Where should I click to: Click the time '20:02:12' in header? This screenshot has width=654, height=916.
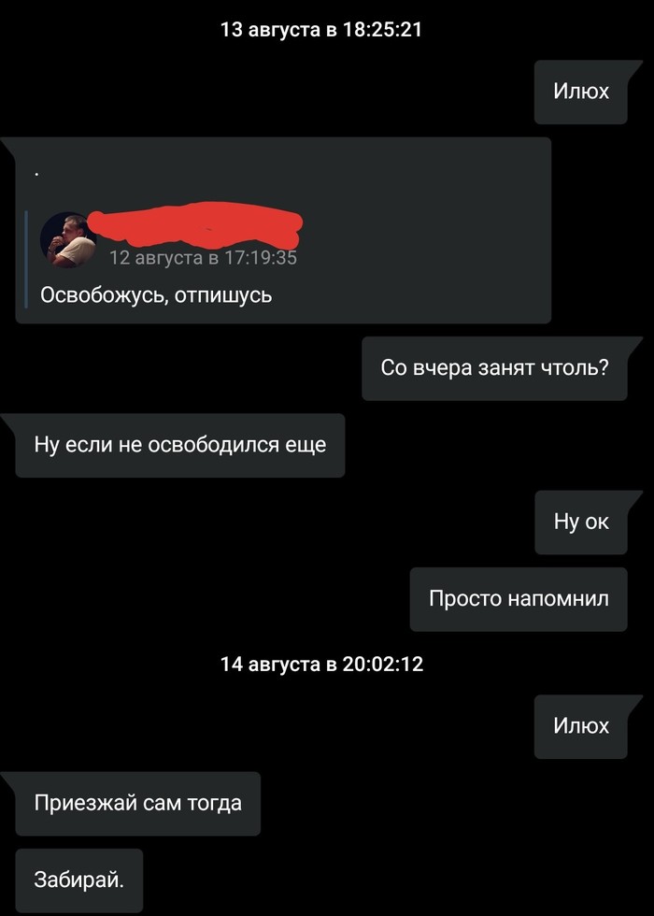381,665
